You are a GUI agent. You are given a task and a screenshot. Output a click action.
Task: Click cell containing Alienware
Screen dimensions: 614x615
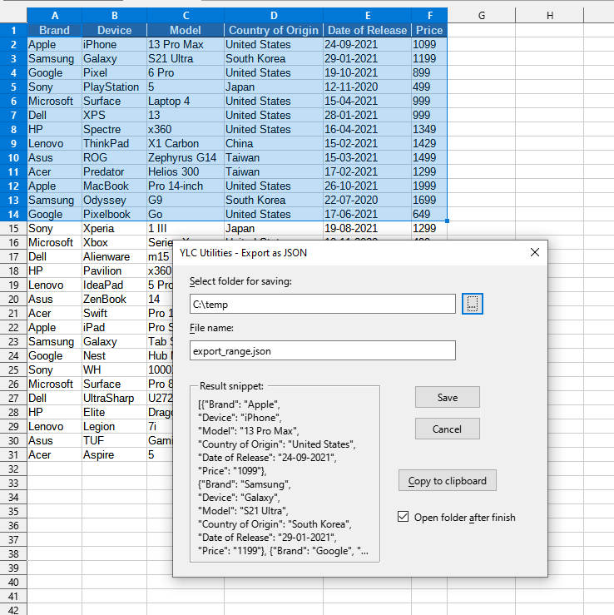(x=114, y=256)
